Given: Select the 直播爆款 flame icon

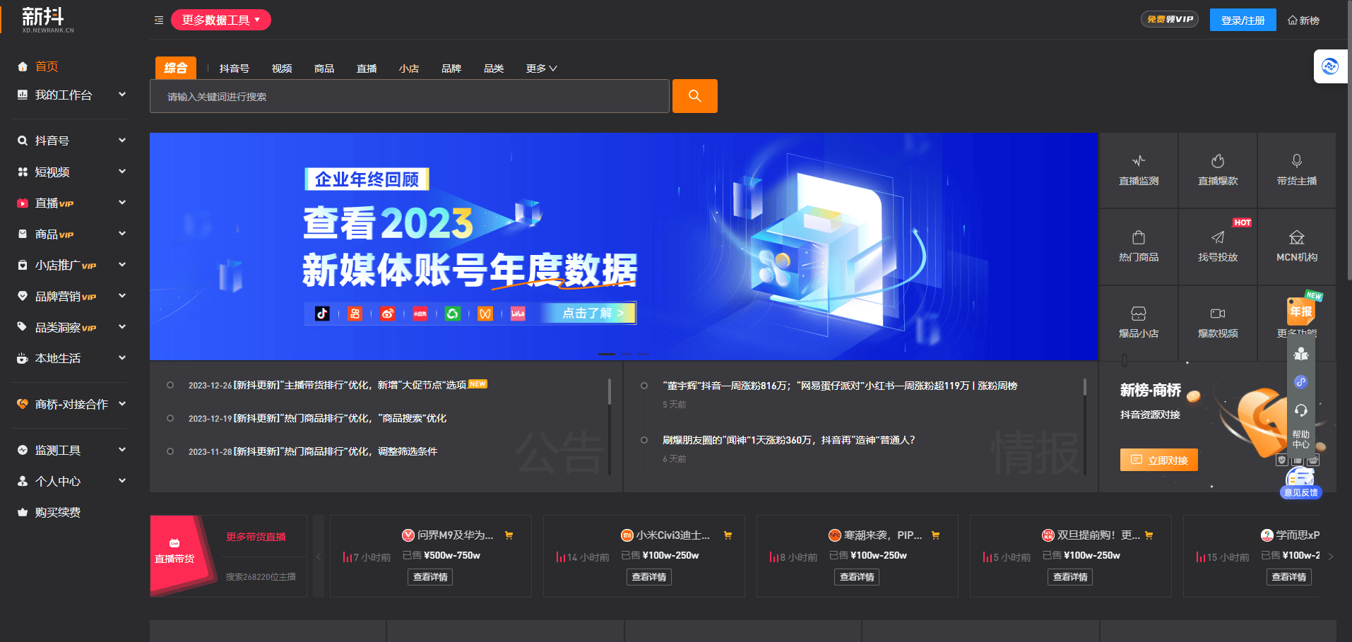Looking at the screenshot, I should (x=1217, y=170).
